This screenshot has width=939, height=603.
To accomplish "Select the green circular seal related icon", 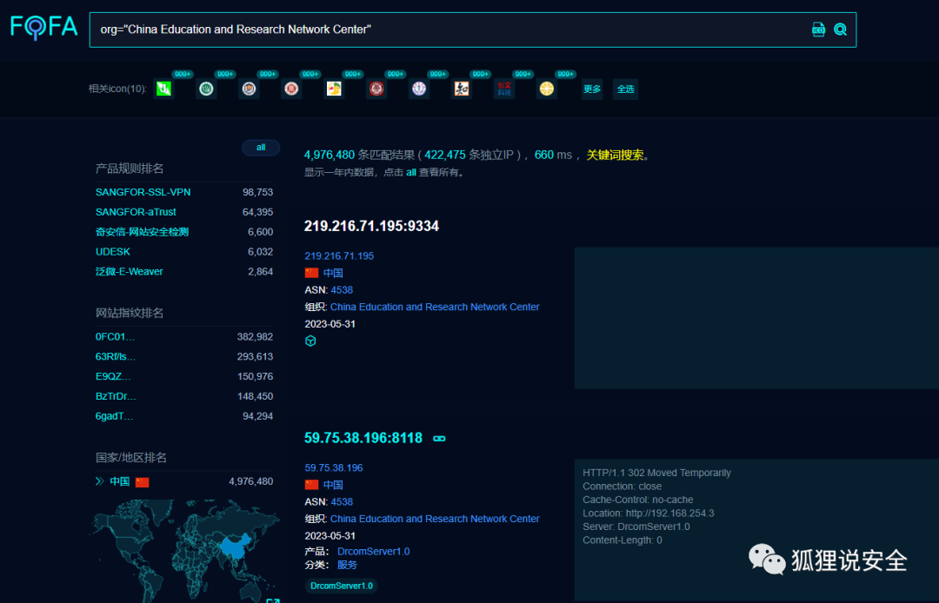I will pos(206,89).
